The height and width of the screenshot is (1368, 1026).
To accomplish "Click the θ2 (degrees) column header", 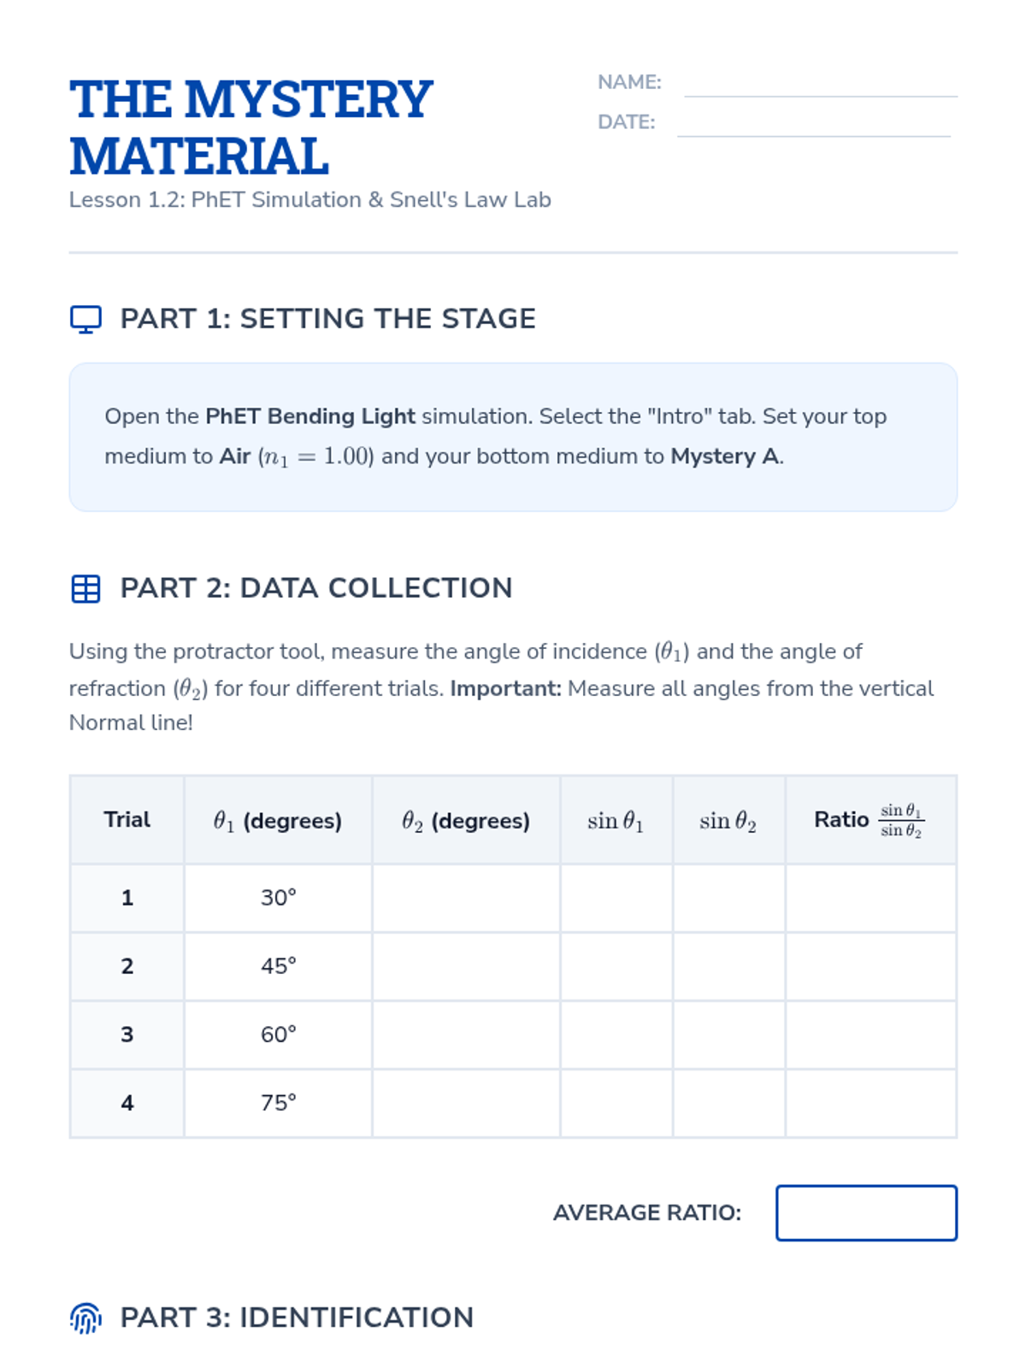I will pyautogui.click(x=466, y=821).
